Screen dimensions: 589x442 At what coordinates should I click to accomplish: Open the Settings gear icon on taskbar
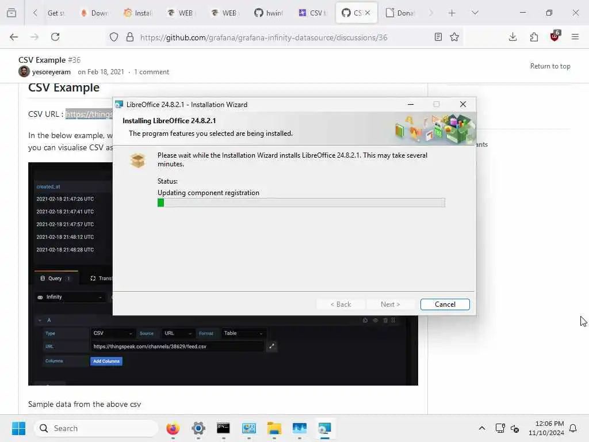click(x=198, y=428)
